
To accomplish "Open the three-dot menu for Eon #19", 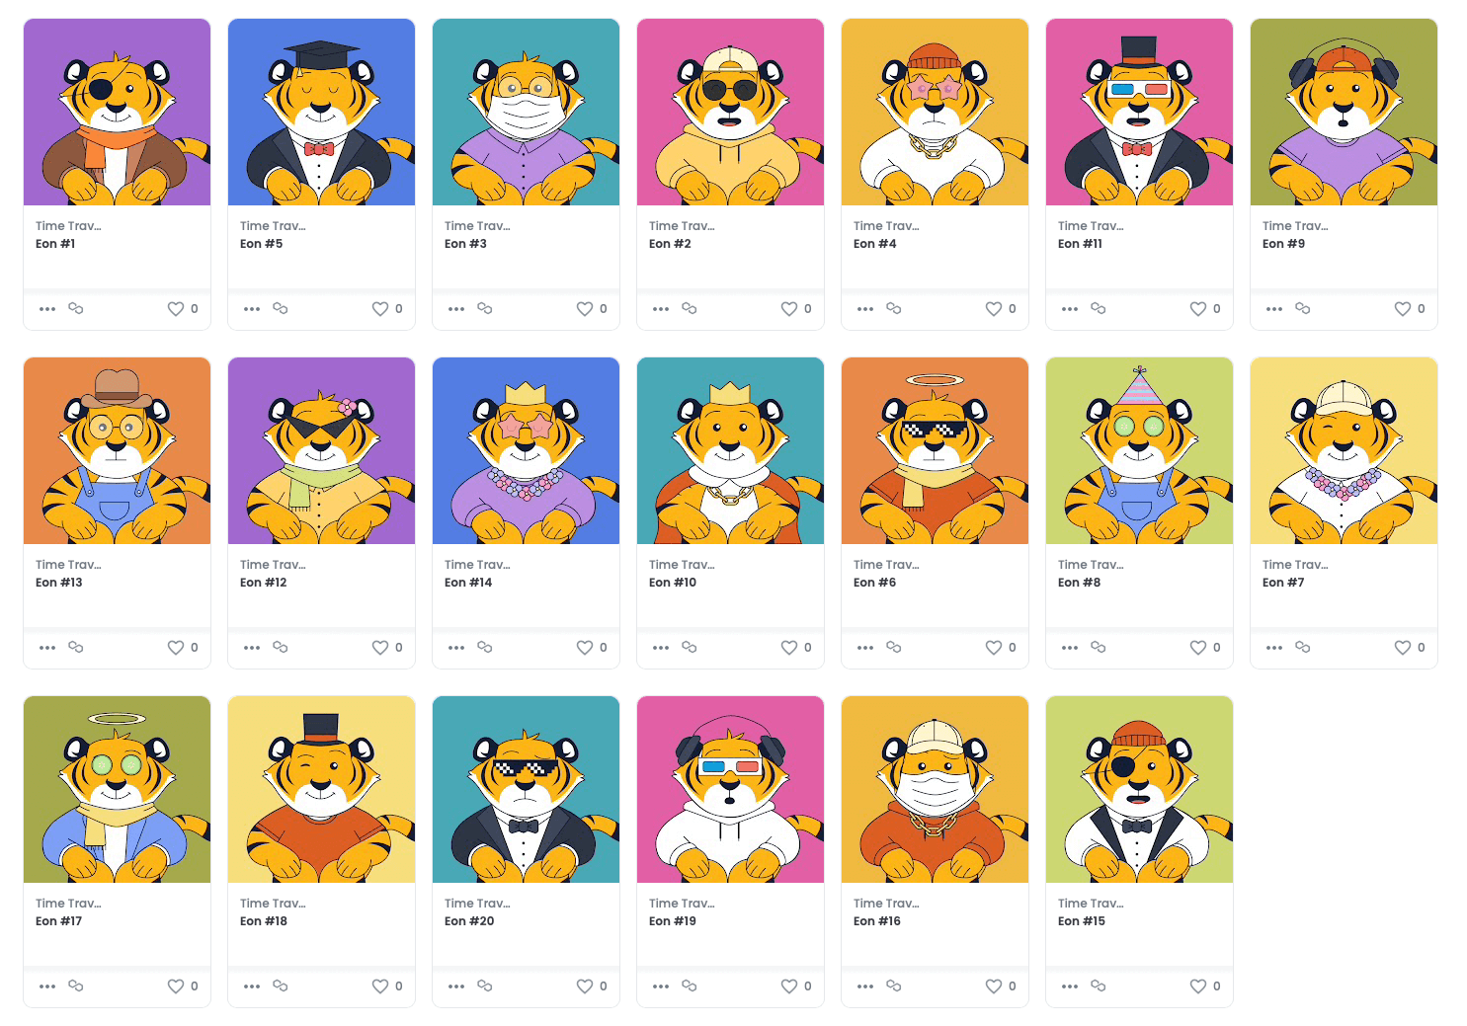I will coord(661,987).
